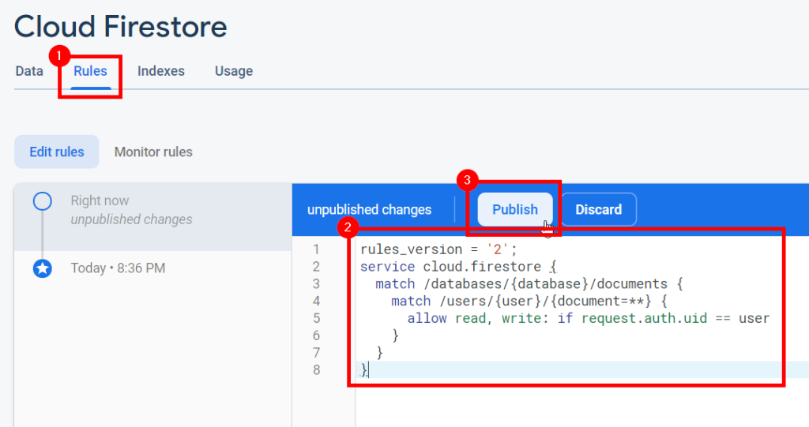809x427 pixels.
Task: Click the allow read, write rule line
Action: point(588,318)
